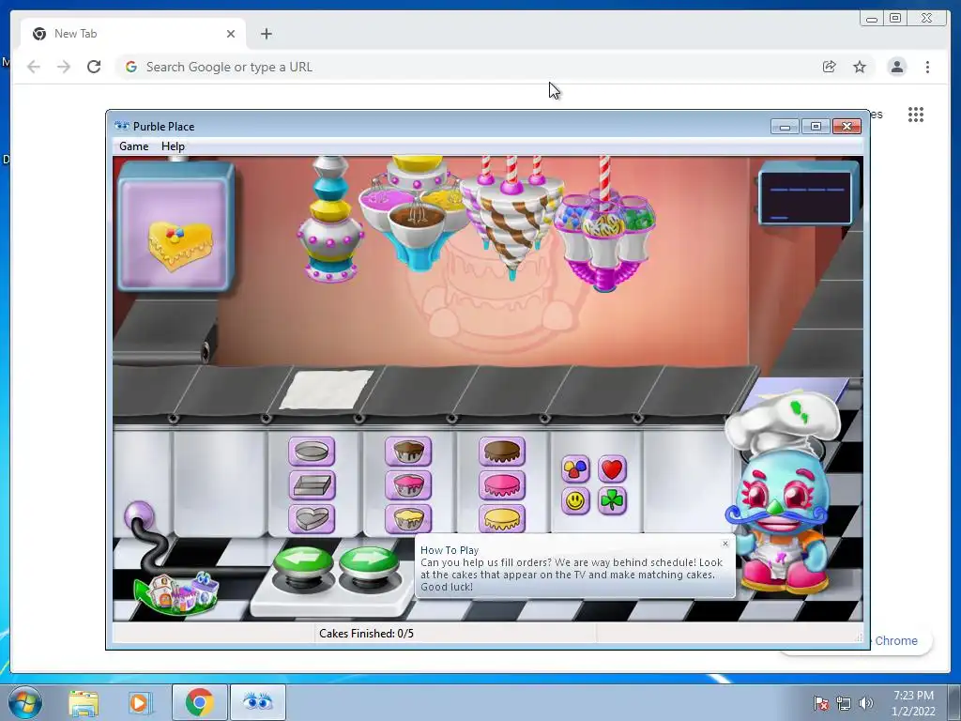Add the green clover decoration
This screenshot has height=721, width=961.
tap(612, 501)
